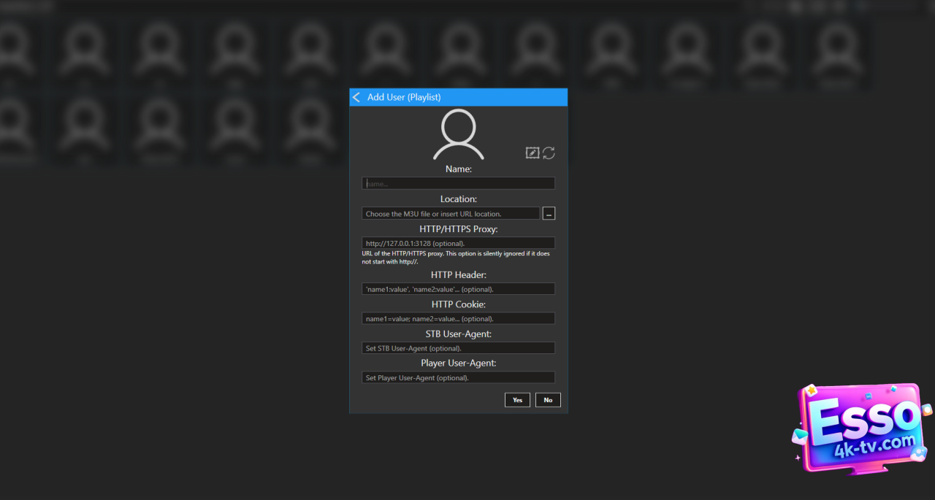Click the large user profile avatar placeholder
This screenshot has height=500, width=935.
[458, 135]
